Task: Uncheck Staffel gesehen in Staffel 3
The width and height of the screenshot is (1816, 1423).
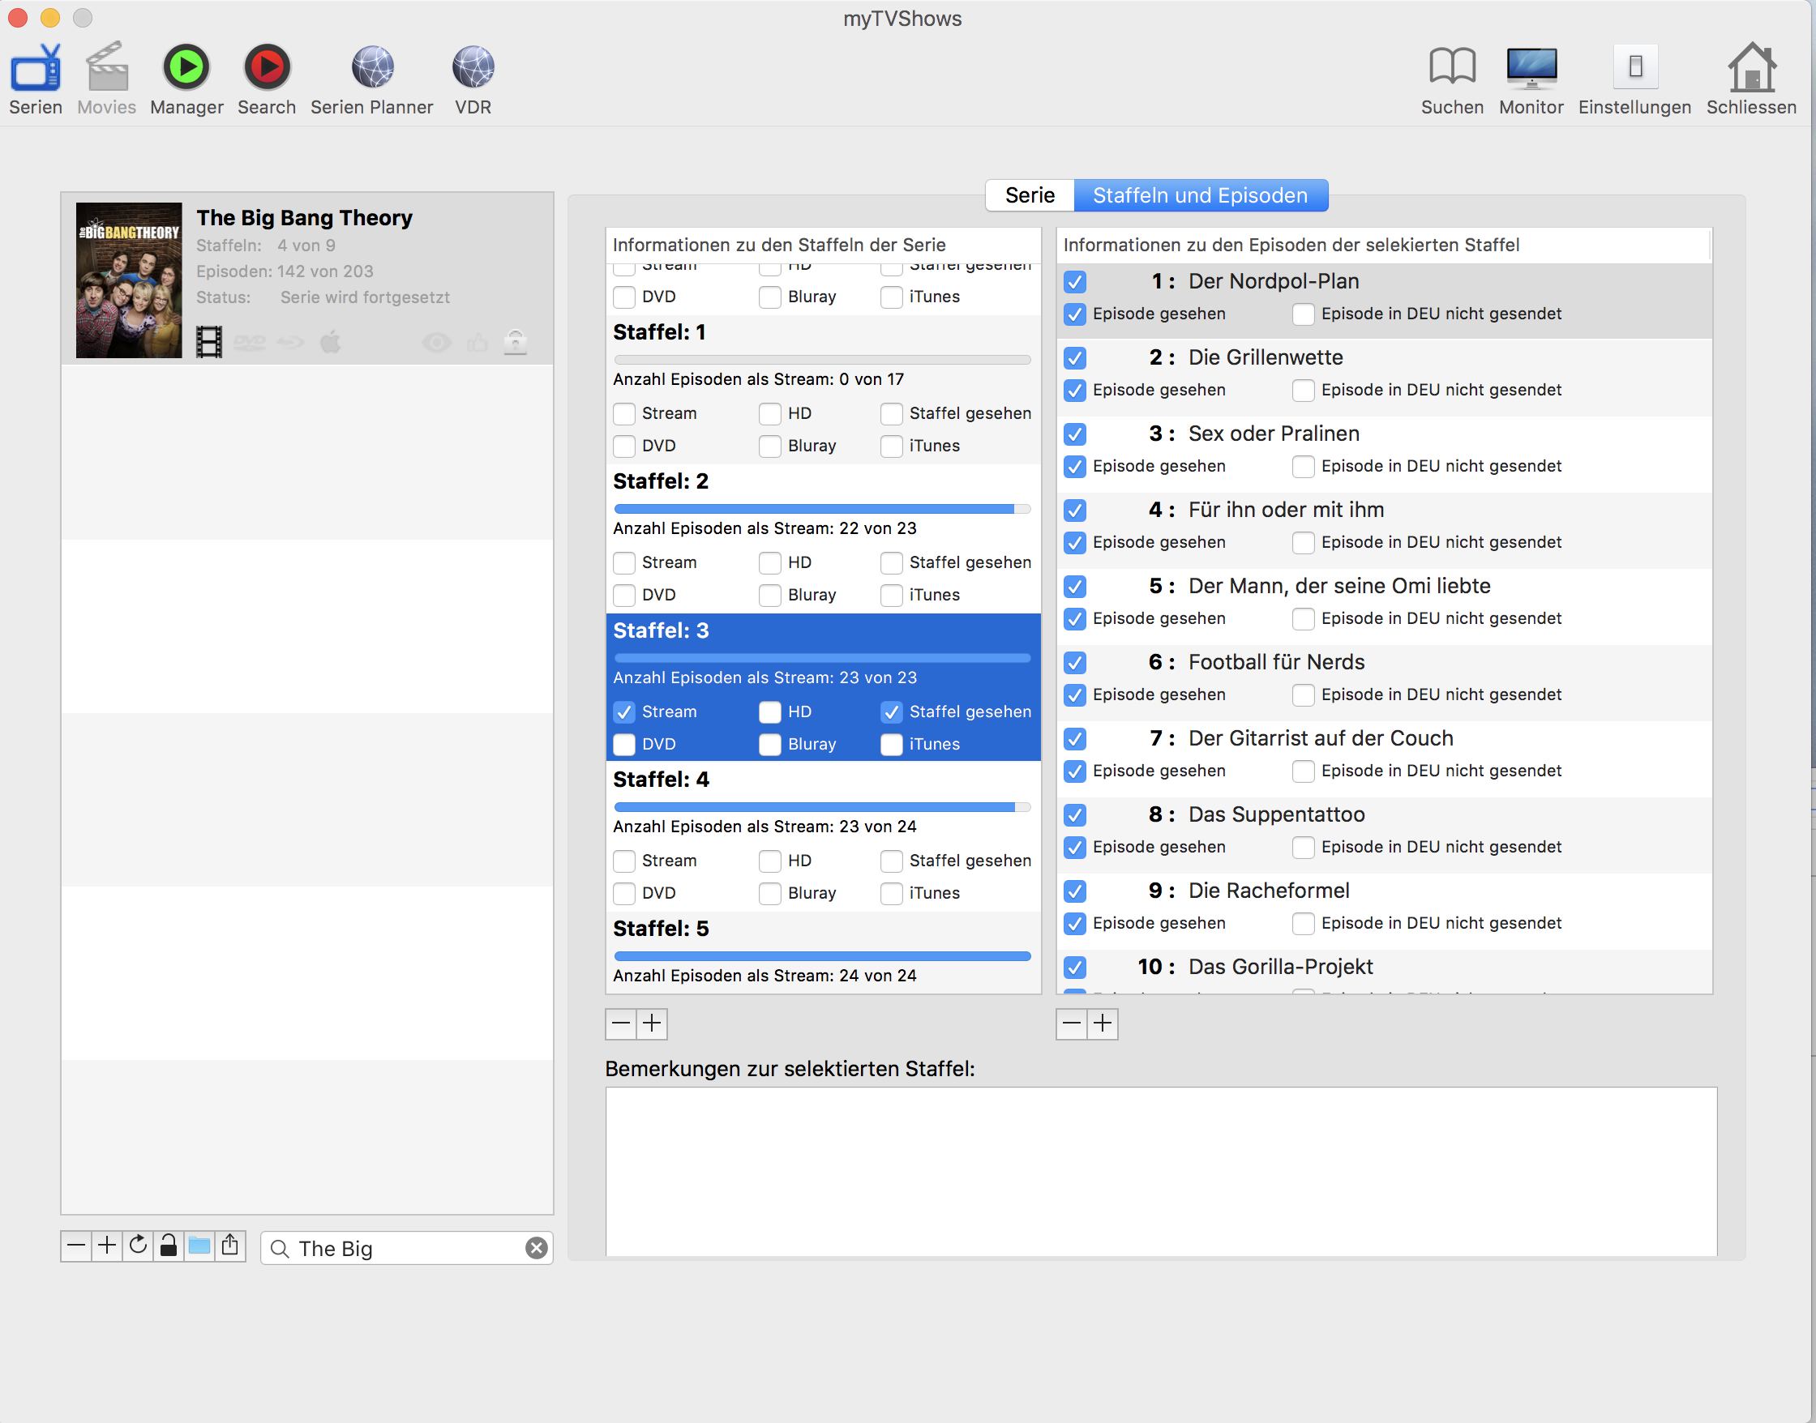Action: click(892, 711)
